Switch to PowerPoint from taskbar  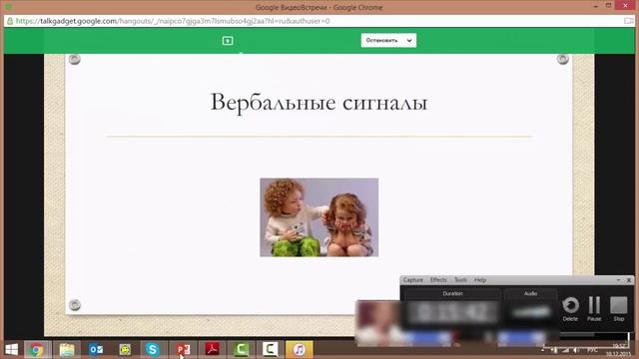tap(184, 350)
